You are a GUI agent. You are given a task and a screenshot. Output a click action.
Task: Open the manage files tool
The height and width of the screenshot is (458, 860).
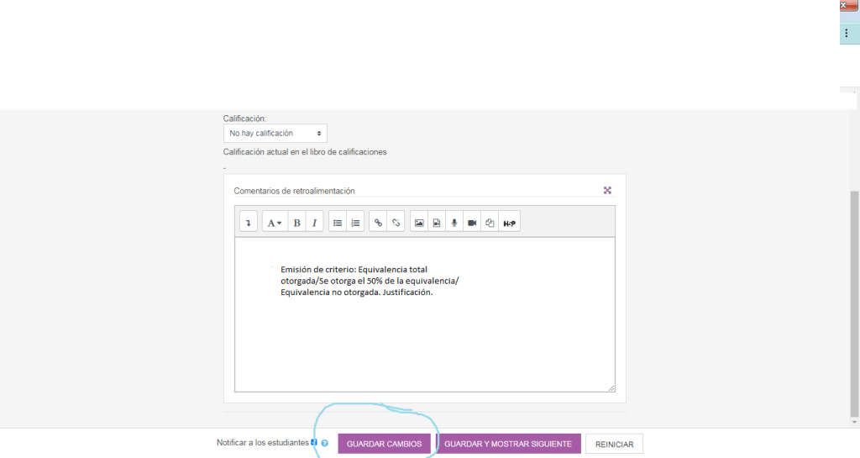click(490, 223)
